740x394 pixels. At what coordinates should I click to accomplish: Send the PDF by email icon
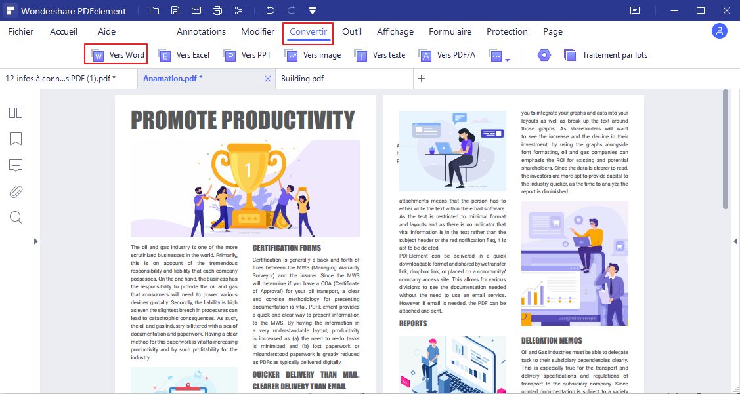pos(196,10)
